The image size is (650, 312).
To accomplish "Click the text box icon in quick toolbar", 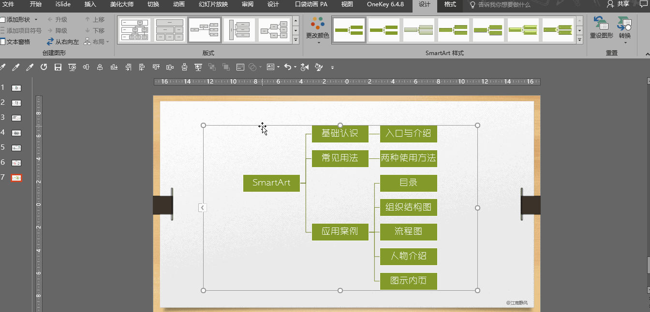I will [270, 67].
